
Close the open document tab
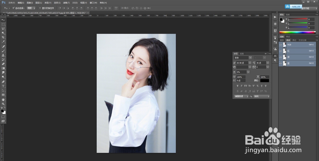88,13
